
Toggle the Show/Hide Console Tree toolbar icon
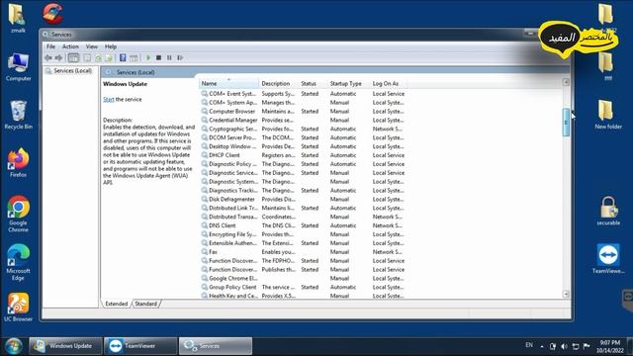[73, 58]
